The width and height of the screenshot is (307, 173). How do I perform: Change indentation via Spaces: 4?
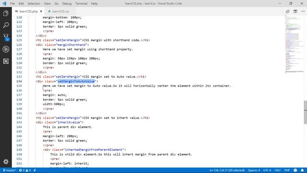[x=254, y=170]
